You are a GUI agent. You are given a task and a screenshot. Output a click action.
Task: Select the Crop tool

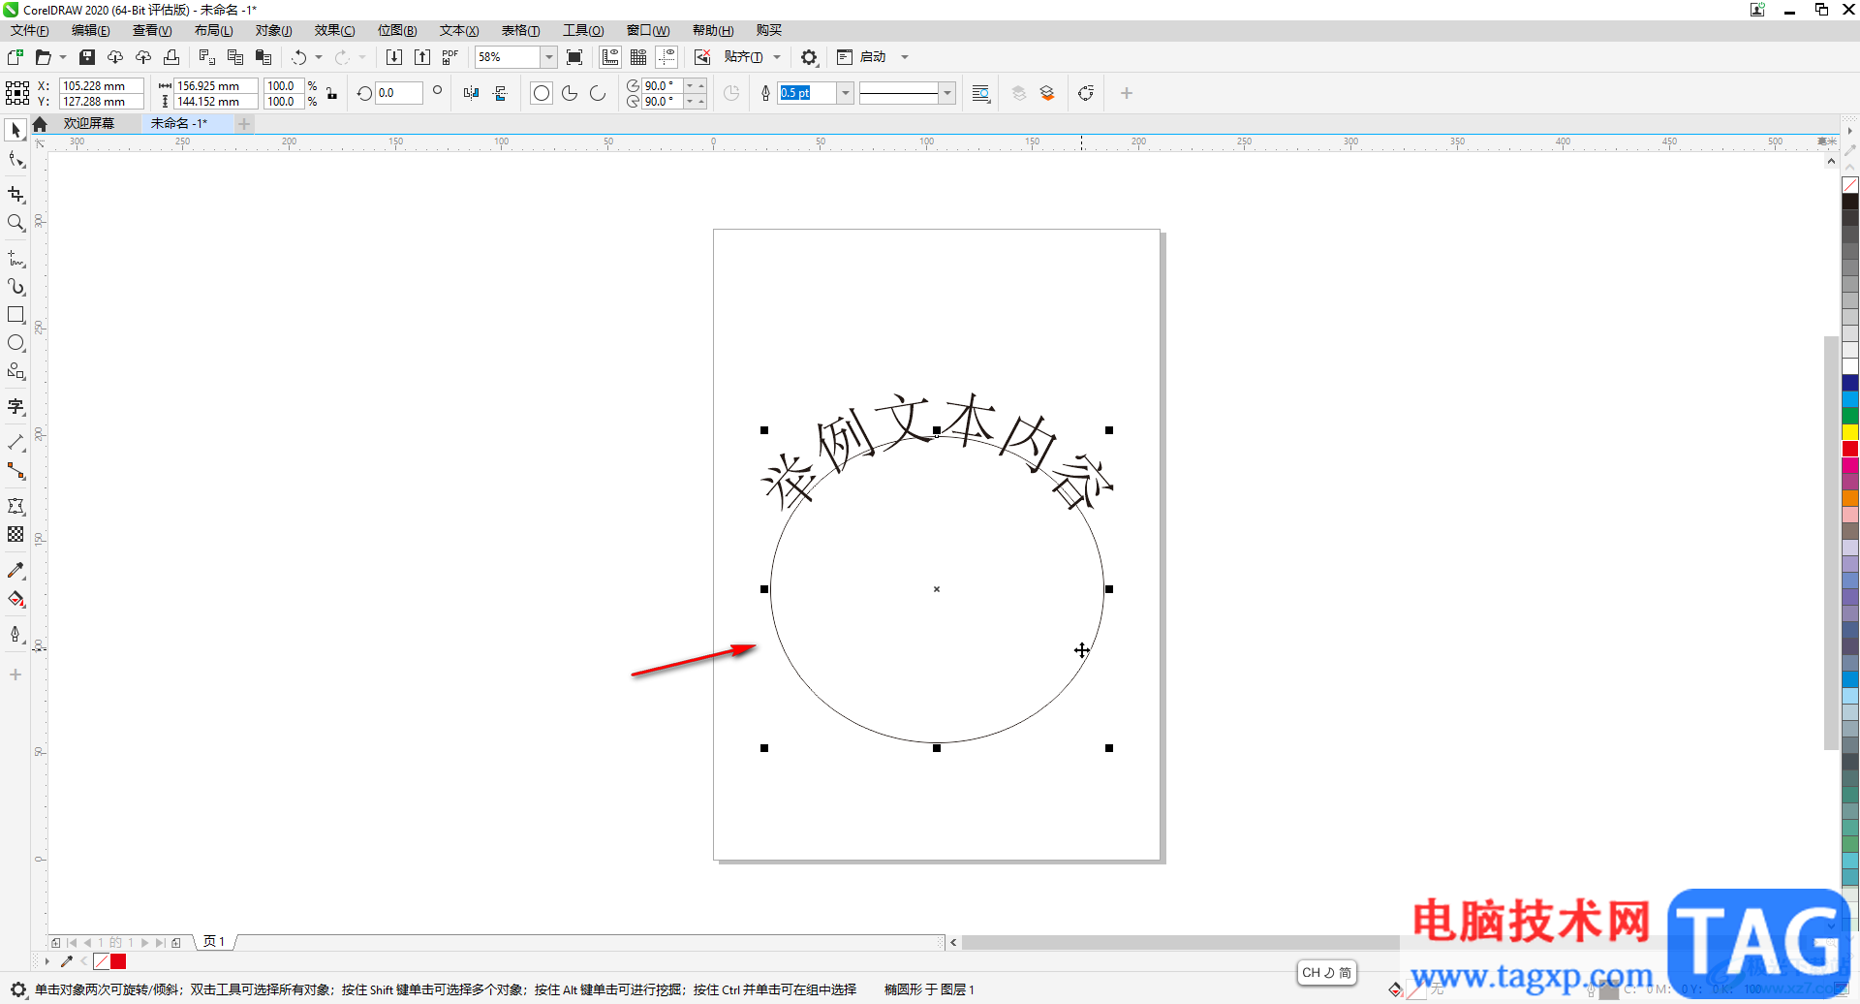tap(15, 195)
